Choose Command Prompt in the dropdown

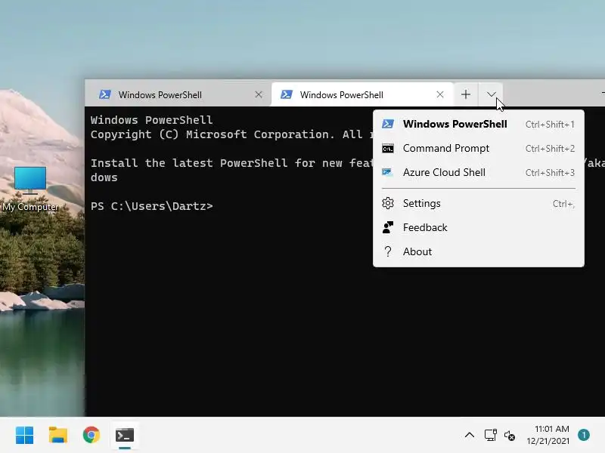479,148
